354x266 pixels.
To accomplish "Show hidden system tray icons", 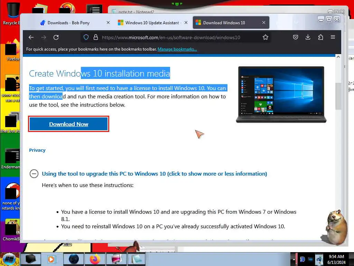I will tap(294, 259).
